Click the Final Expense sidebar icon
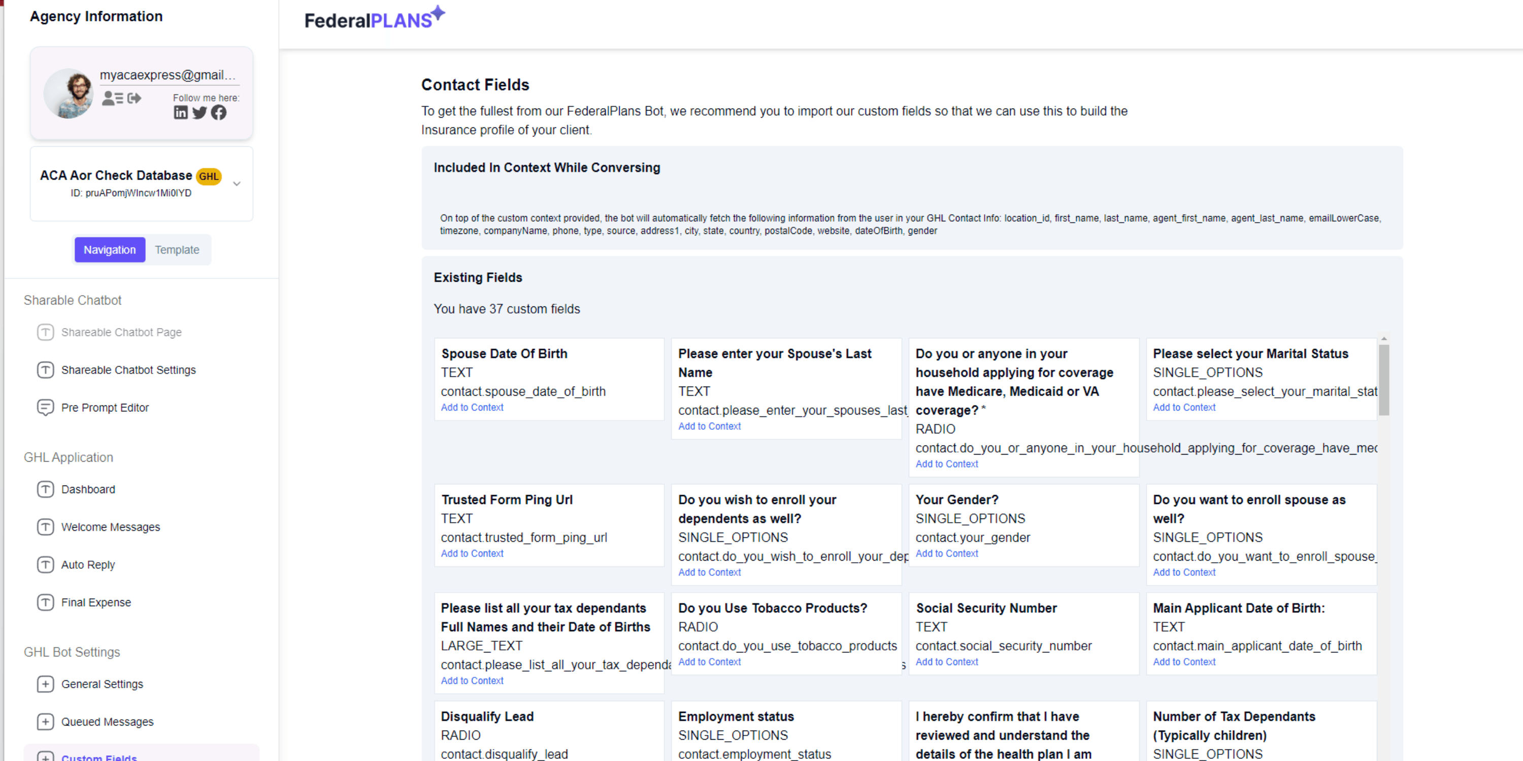The width and height of the screenshot is (1523, 761). (x=46, y=603)
